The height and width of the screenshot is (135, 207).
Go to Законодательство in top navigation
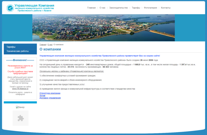click(119, 7)
